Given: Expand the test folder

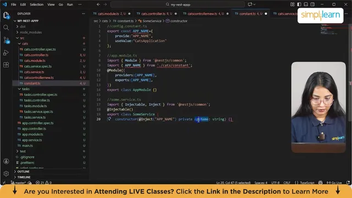Looking at the screenshot, I should click(18, 151).
